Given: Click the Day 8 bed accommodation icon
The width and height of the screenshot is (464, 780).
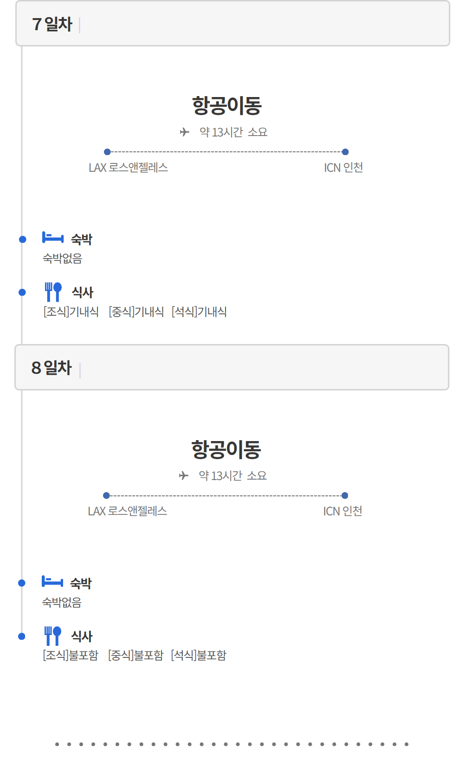Looking at the screenshot, I should [x=52, y=581].
